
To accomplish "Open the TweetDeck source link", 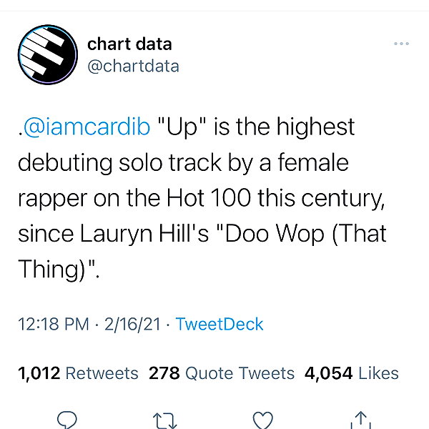I will point(220,324).
